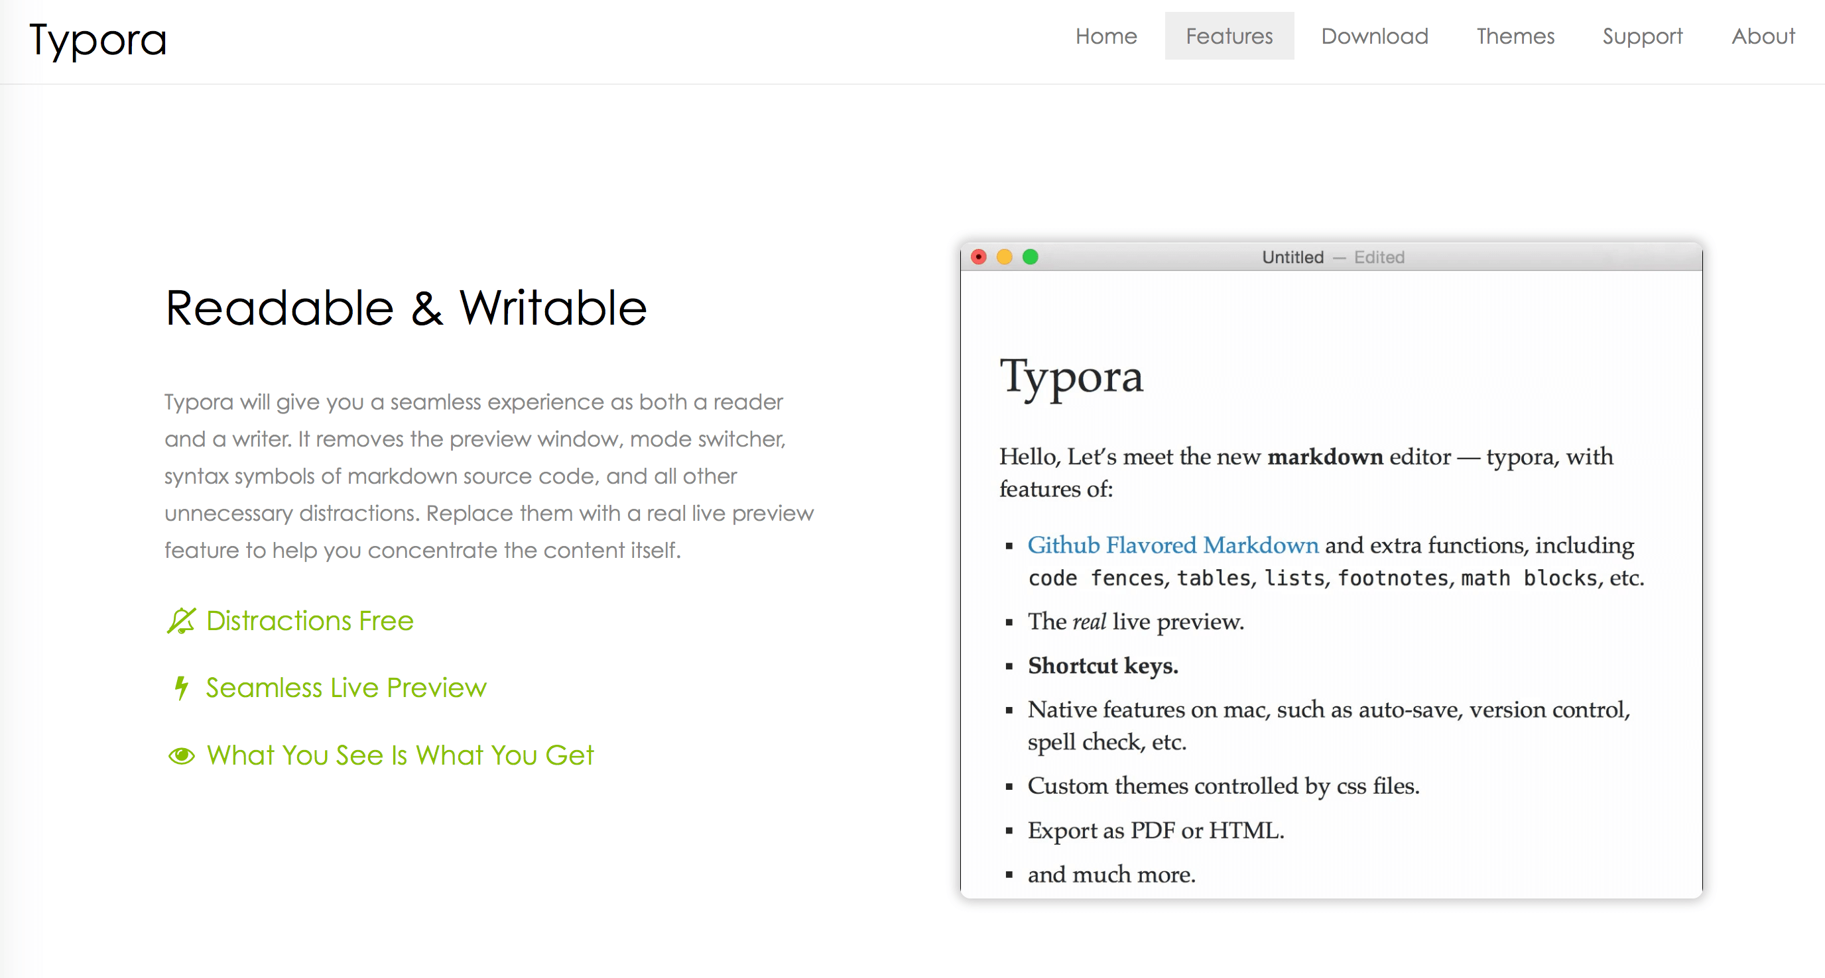Click 'Custom themes controlled by css files.' line

(x=1224, y=787)
